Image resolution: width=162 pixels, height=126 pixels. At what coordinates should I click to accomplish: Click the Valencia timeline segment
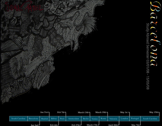(113, 118)
